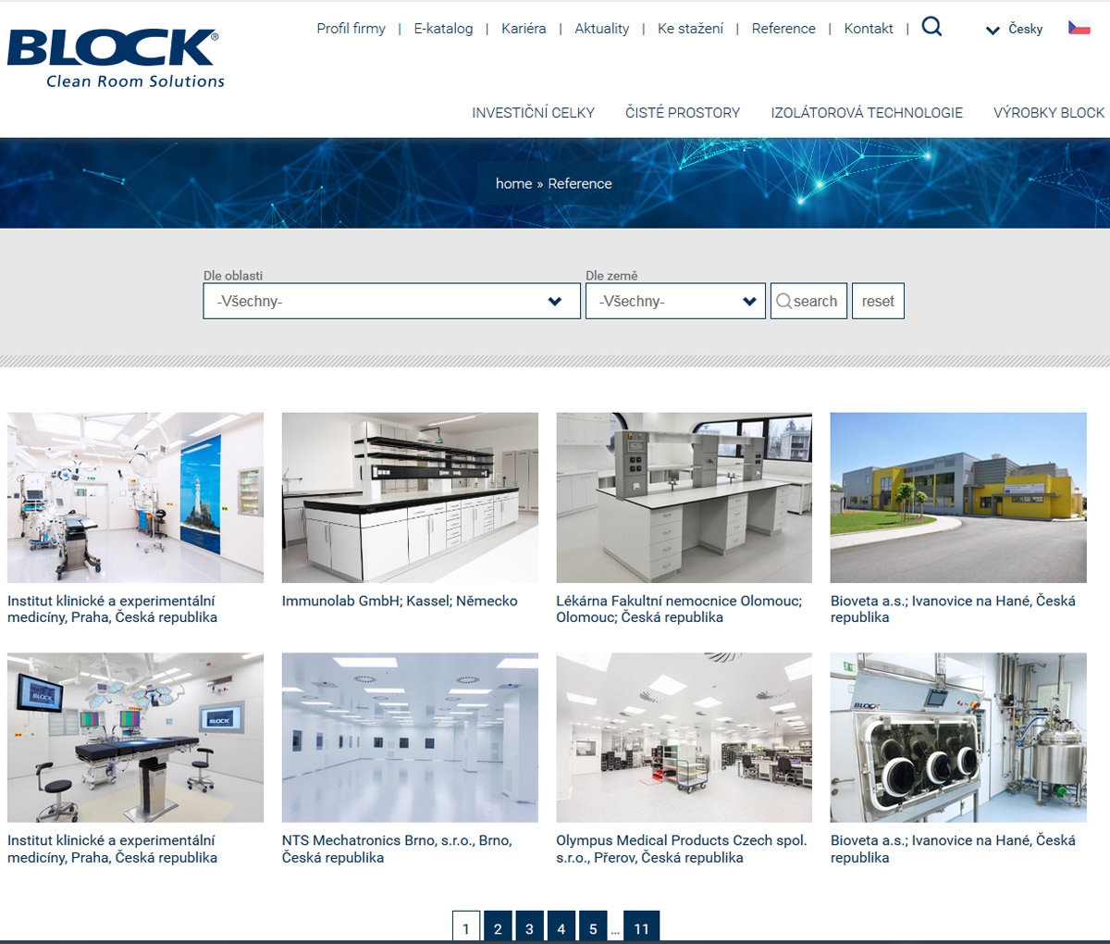
Task: Open E-katalog menu item
Action: (x=443, y=29)
